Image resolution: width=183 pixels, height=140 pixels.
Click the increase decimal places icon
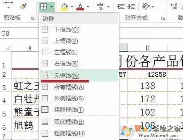click(174, 6)
